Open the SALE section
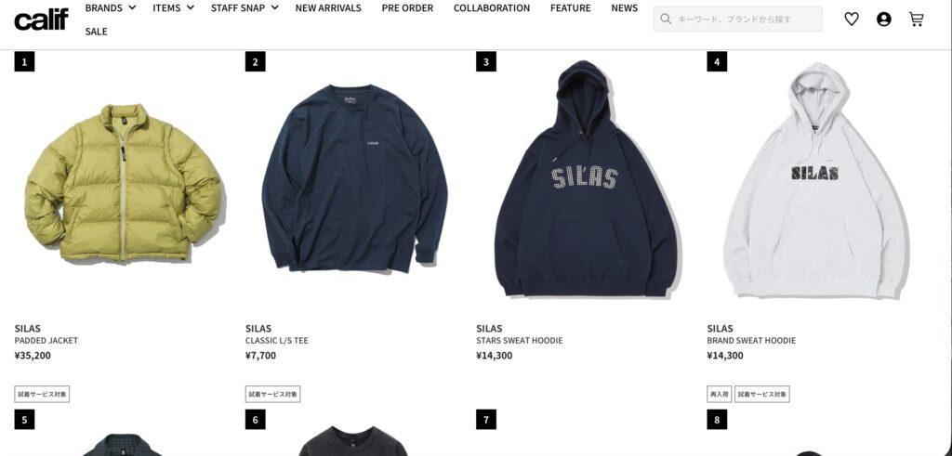This screenshot has height=456, width=952. pyautogui.click(x=96, y=32)
